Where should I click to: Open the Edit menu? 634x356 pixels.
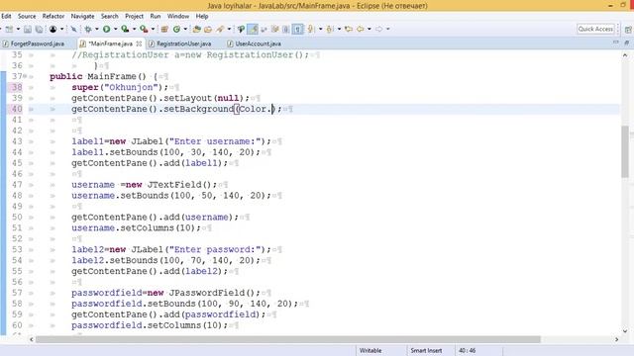[6, 16]
